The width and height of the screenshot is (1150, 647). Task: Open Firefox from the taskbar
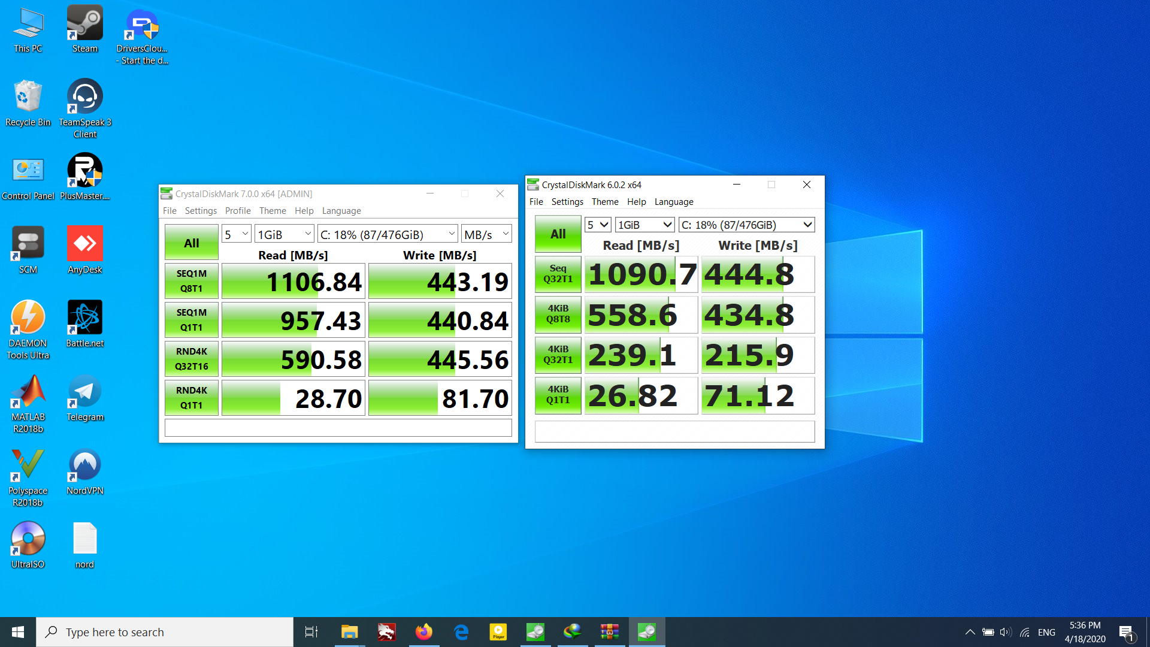tap(423, 632)
